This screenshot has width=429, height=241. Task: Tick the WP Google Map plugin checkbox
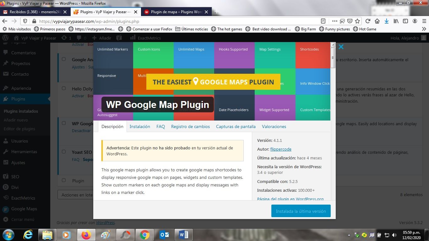(64, 123)
